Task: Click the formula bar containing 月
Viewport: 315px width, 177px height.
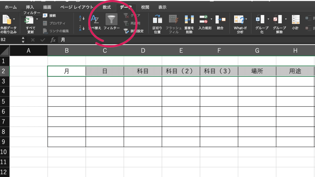Action: pyautogui.click(x=186, y=40)
